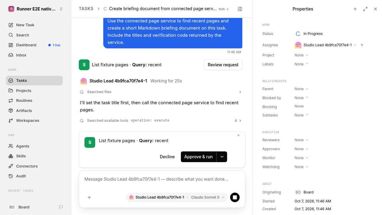Image resolution: width=382 pixels, height=215 pixels.
Task: Open the Approve & run options arrow
Action: point(222,157)
